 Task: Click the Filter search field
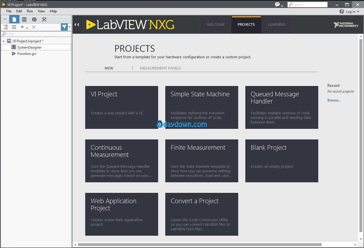[36, 34]
